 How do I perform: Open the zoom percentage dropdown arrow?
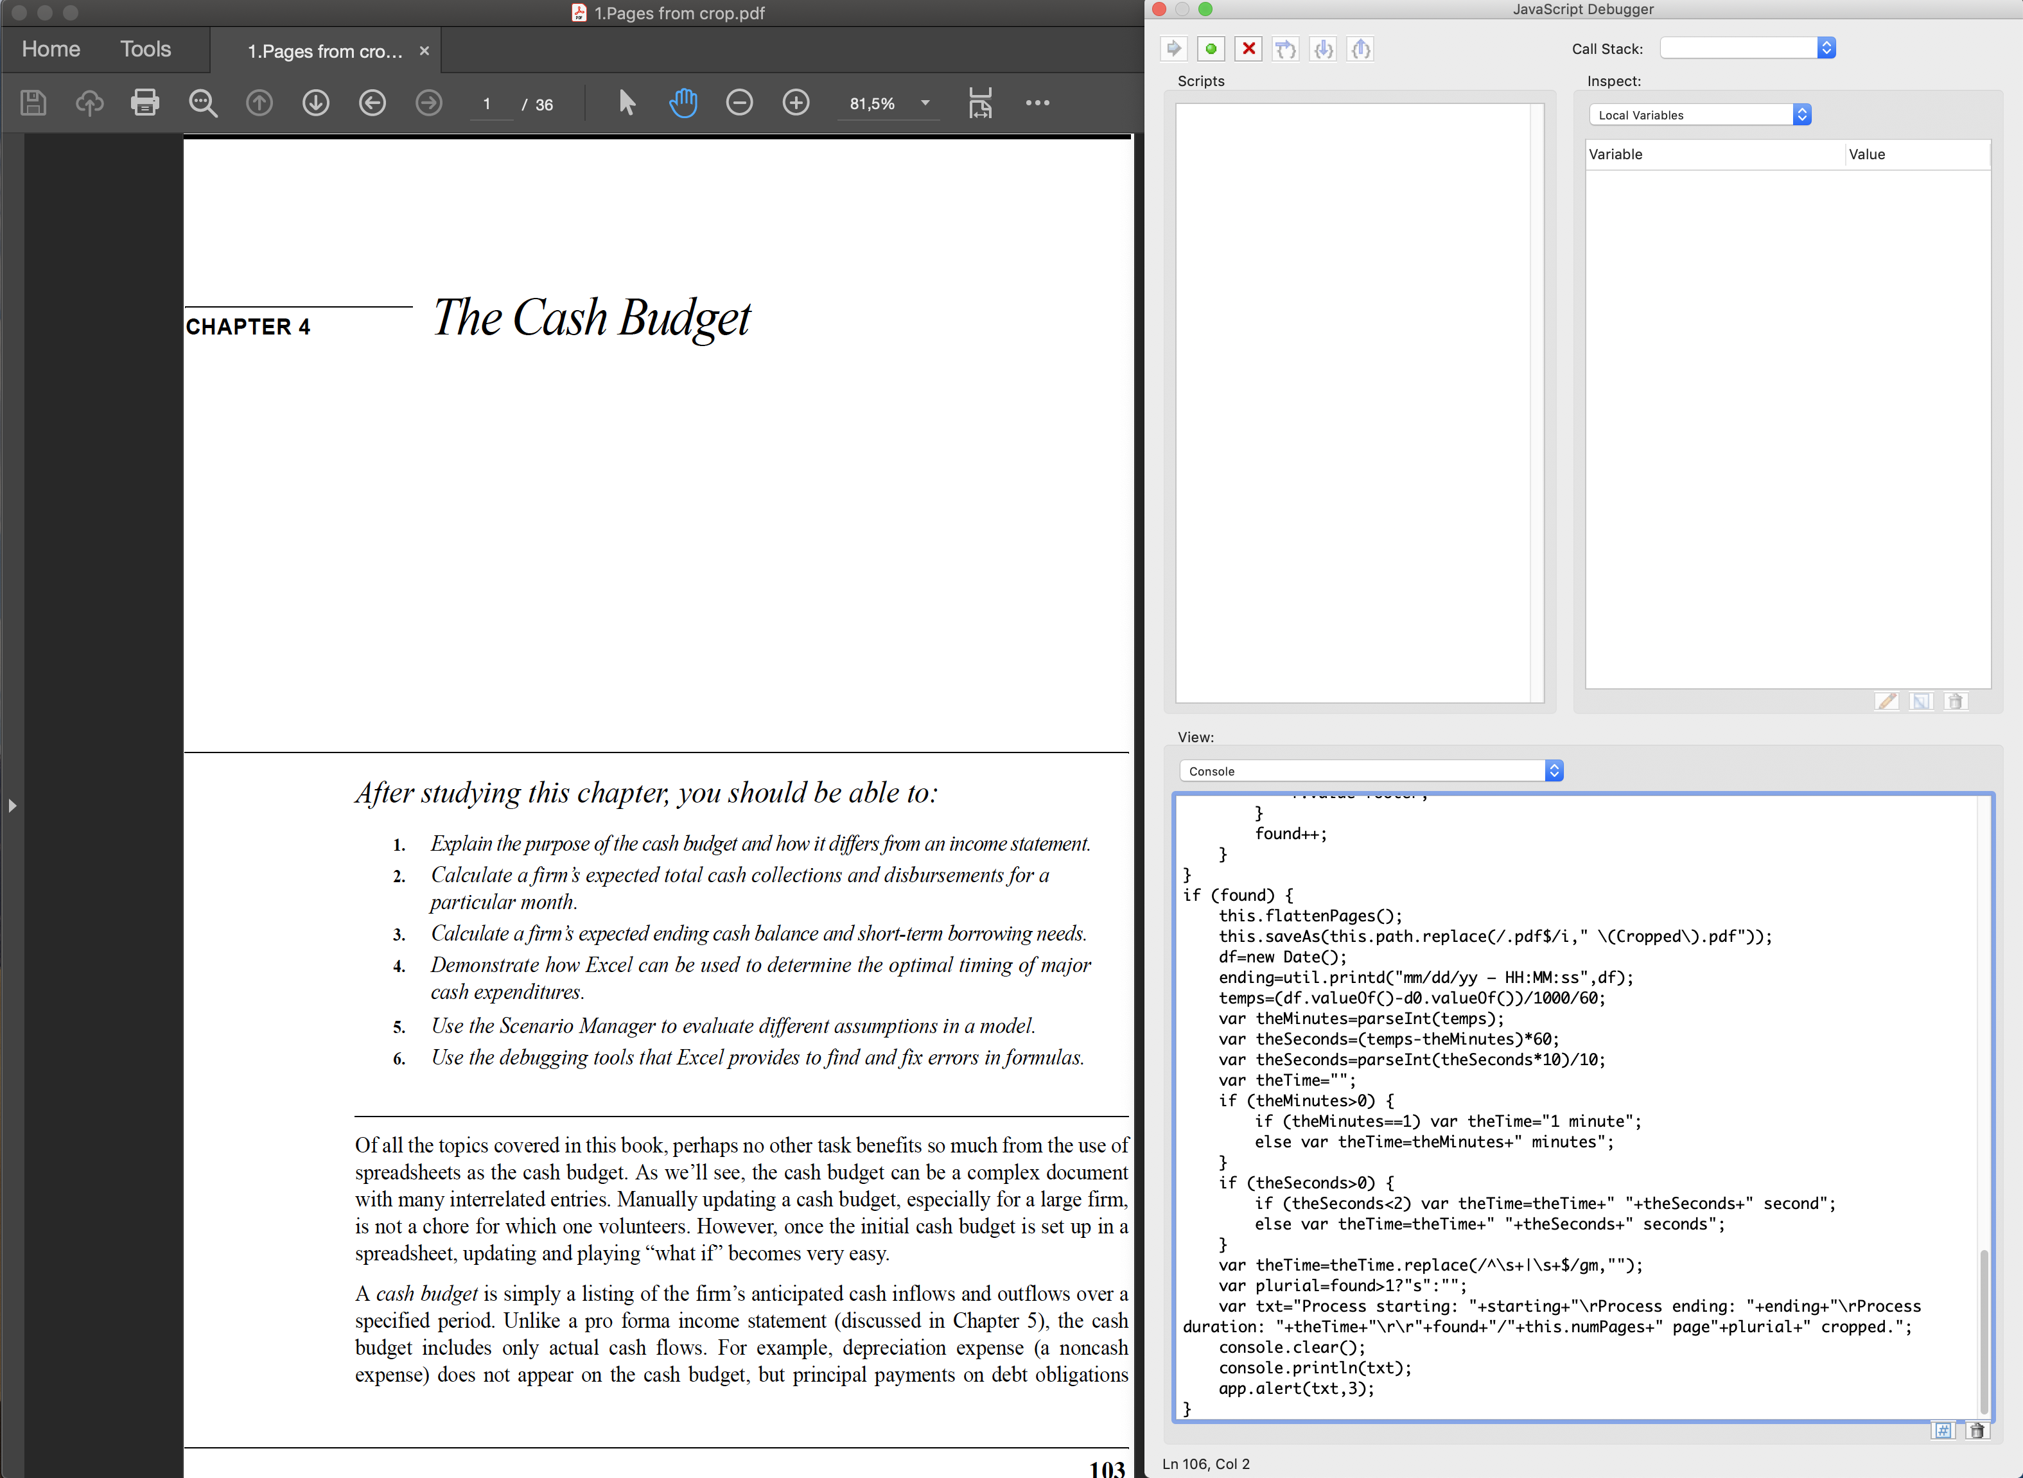[925, 103]
